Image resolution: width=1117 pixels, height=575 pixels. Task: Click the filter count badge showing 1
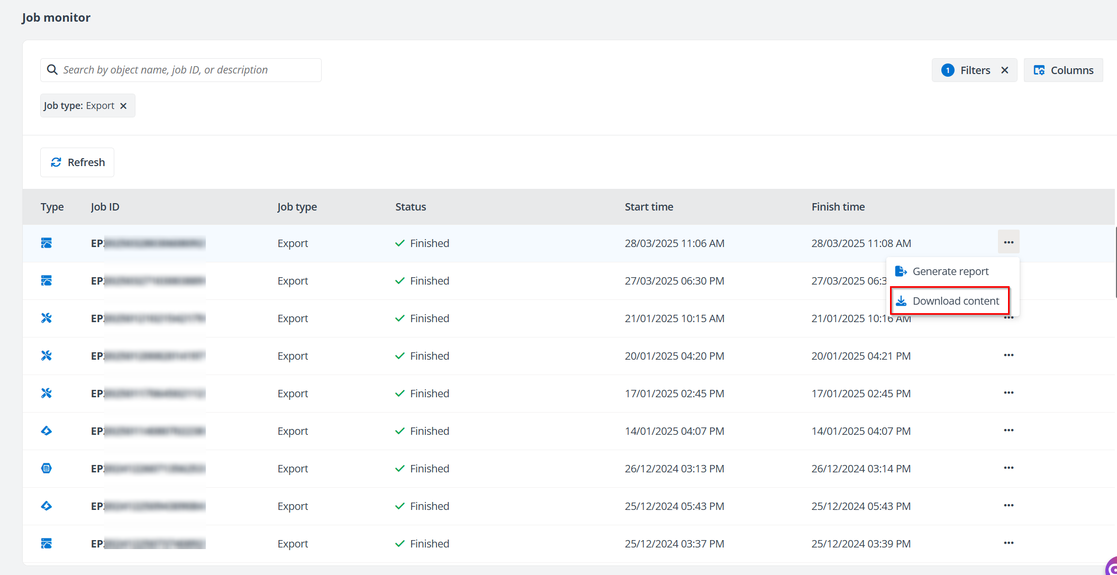pyautogui.click(x=947, y=69)
